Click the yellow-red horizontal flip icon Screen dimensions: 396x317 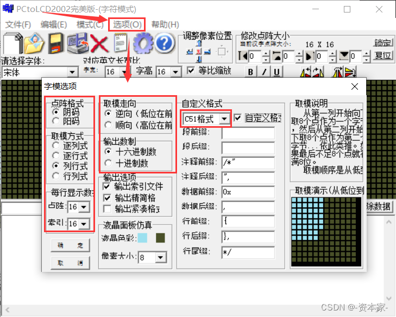(338, 72)
